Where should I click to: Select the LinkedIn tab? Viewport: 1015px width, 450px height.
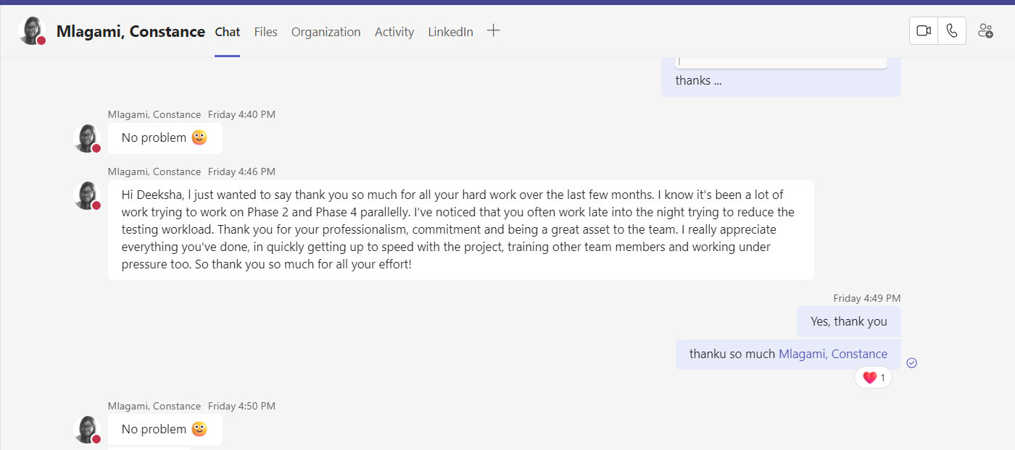click(450, 32)
